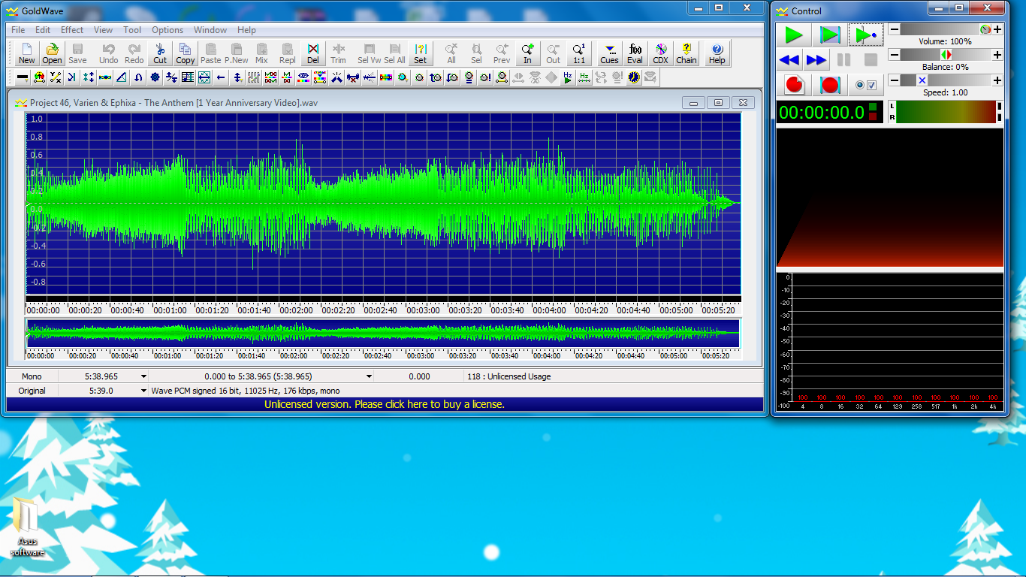This screenshot has height=577, width=1026.
Task: Click the Cut toolbar button
Action: pyautogui.click(x=160, y=53)
